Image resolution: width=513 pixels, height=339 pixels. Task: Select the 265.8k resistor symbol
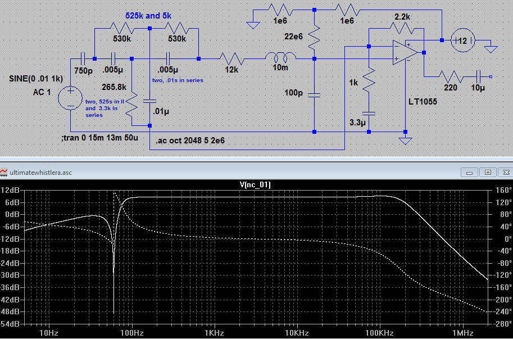131,105
